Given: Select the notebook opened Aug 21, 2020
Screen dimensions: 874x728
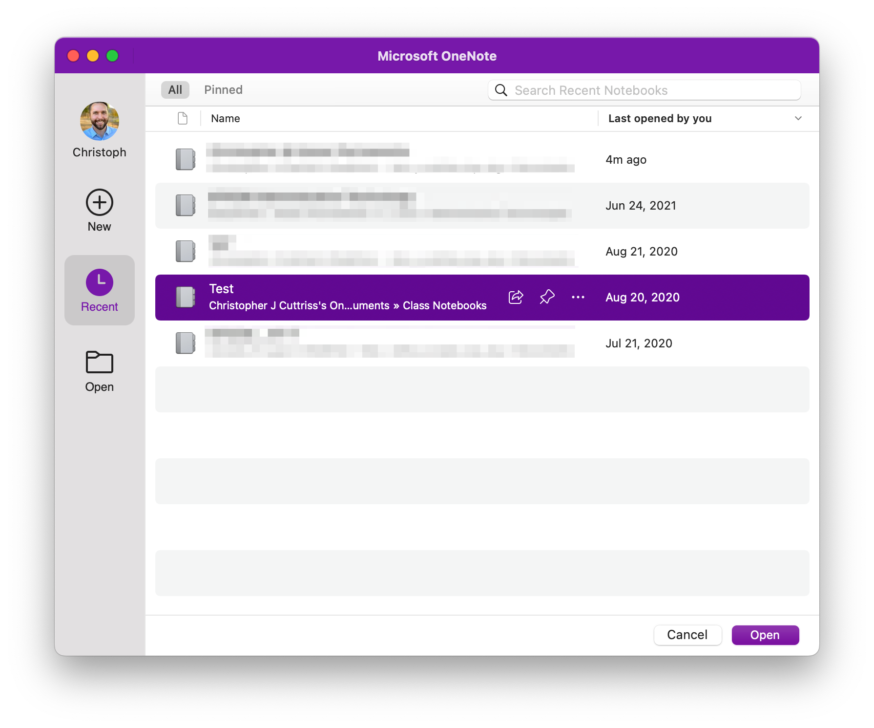Looking at the screenshot, I should 482,252.
